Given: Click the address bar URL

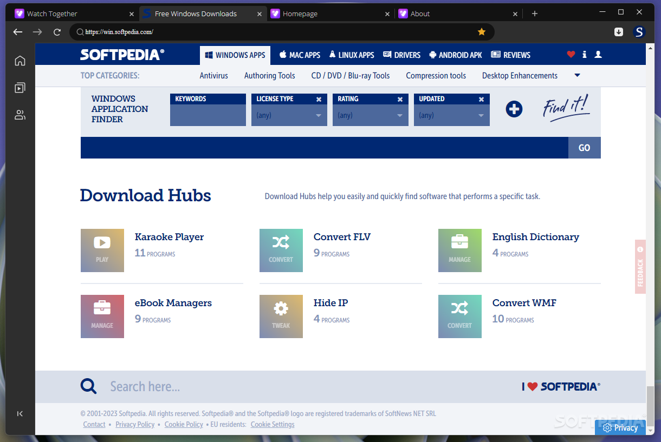Looking at the screenshot, I should tap(119, 32).
